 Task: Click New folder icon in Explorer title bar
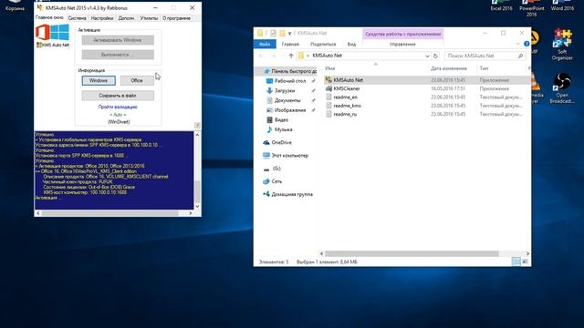coord(282,33)
